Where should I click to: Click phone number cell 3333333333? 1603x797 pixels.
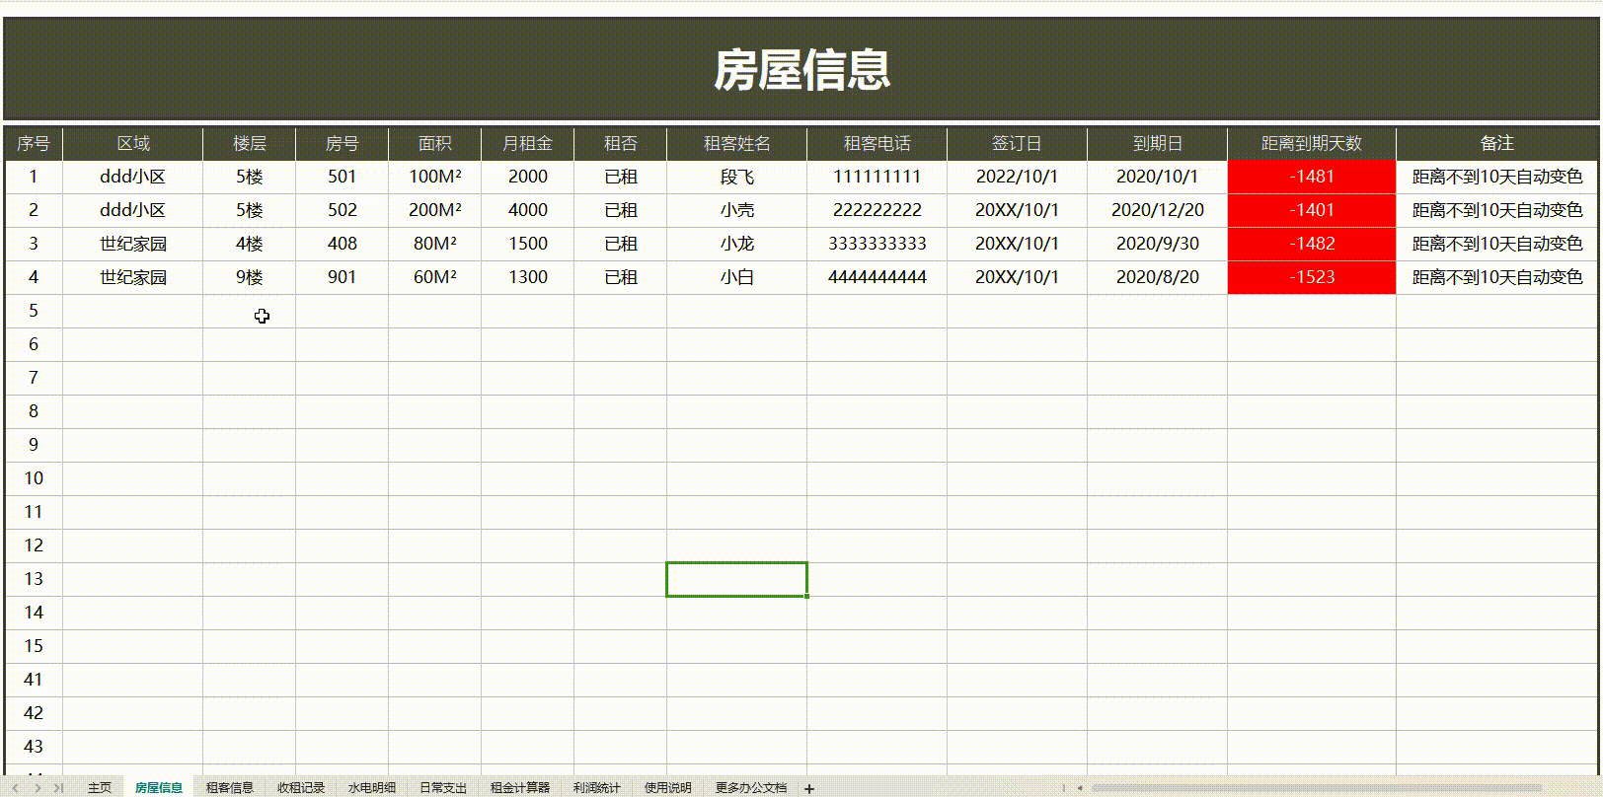pos(878,245)
